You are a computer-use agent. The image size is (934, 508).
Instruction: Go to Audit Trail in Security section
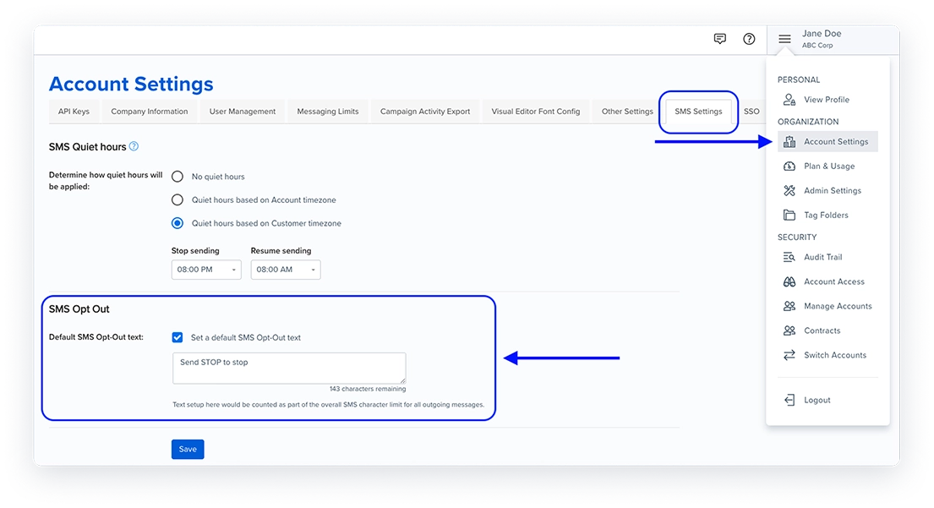(x=822, y=258)
